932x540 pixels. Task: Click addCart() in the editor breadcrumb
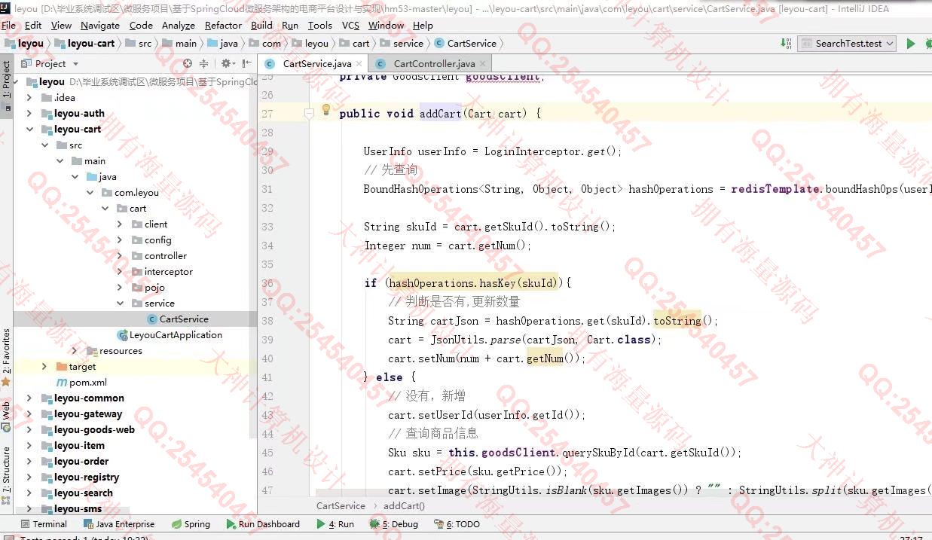tap(404, 506)
